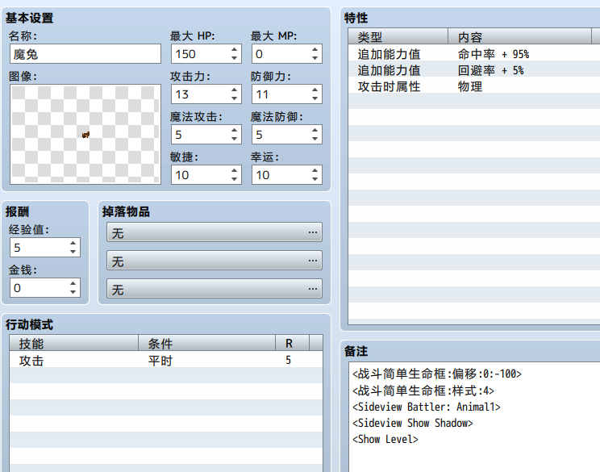Decrease 防御力 with the down arrow

click(x=315, y=98)
